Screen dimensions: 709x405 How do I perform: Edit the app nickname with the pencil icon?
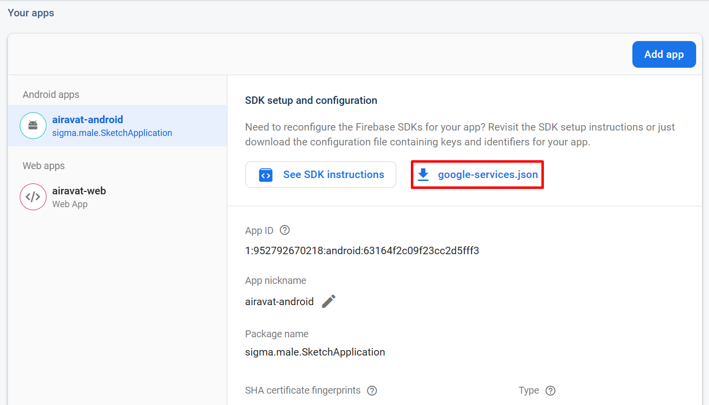point(329,301)
